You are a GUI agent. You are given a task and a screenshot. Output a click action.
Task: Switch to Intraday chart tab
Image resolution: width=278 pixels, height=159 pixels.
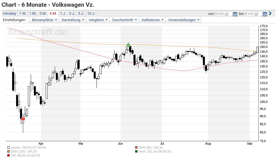(x=10, y=14)
